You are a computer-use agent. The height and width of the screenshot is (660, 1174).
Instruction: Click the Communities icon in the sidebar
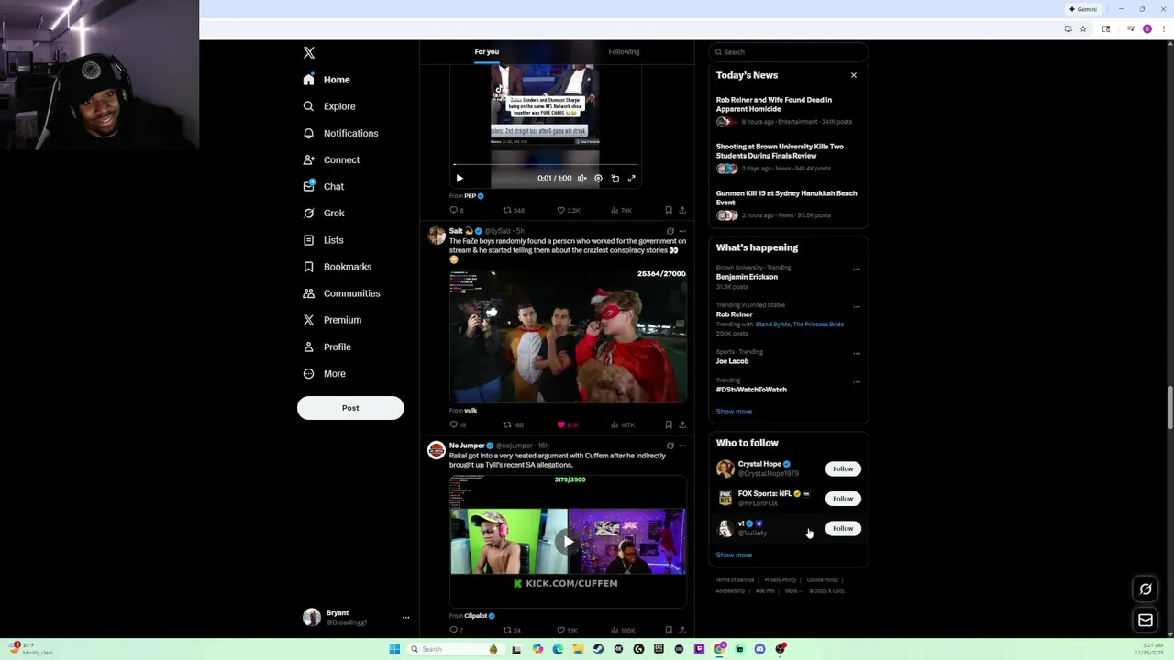pos(308,293)
